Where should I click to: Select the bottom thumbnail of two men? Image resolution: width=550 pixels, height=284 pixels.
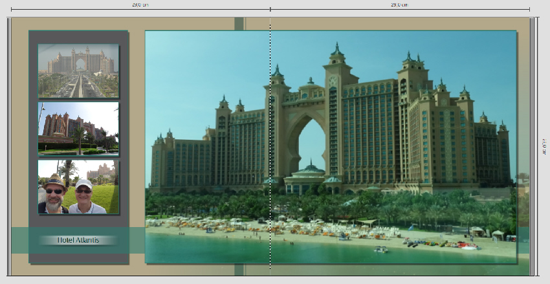click(78, 187)
